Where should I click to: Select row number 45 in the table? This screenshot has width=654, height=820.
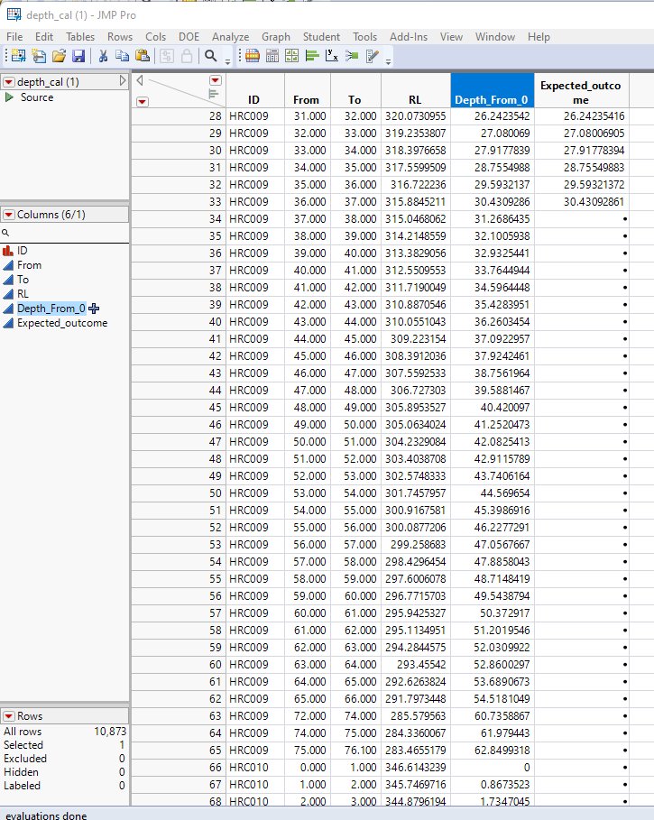coord(216,408)
